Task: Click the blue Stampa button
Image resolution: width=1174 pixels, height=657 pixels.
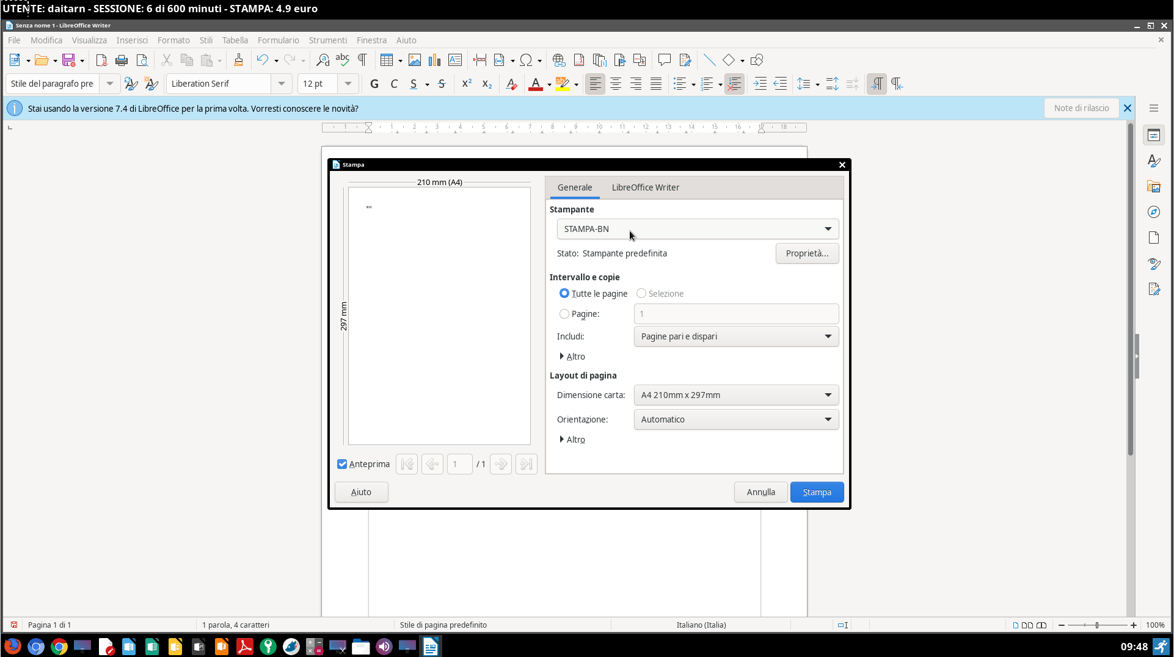Action: pyautogui.click(x=816, y=492)
